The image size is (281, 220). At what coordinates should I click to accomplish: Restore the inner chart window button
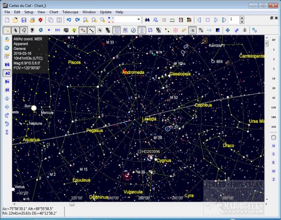click(x=272, y=18)
